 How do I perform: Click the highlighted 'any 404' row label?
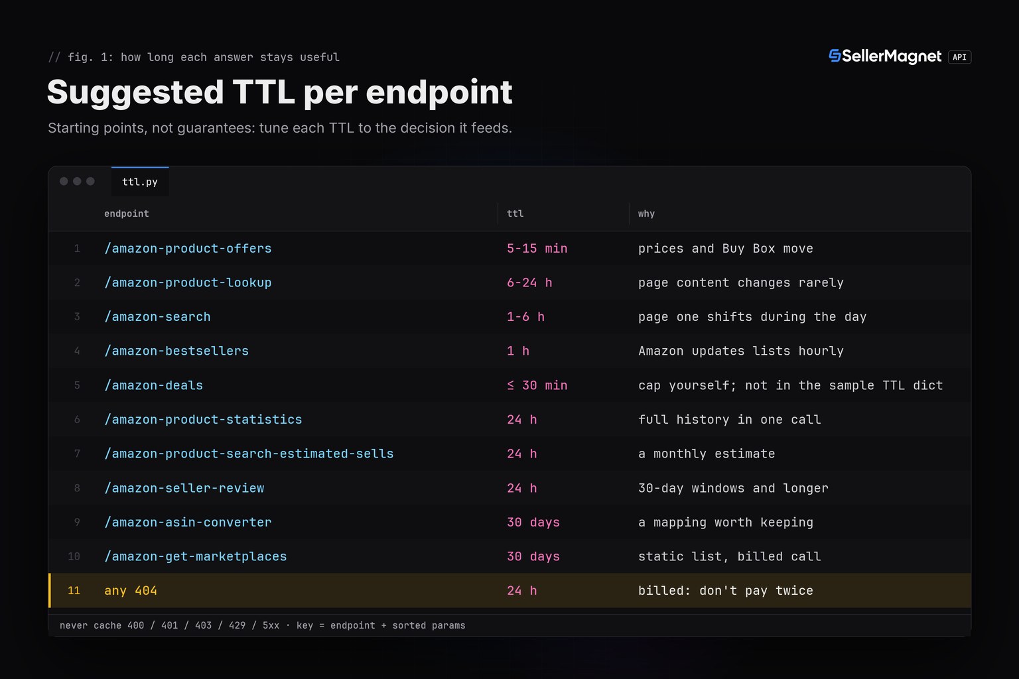pos(131,591)
